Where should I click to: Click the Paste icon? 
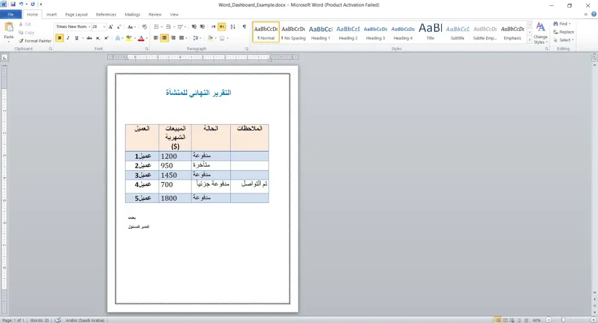8,27
